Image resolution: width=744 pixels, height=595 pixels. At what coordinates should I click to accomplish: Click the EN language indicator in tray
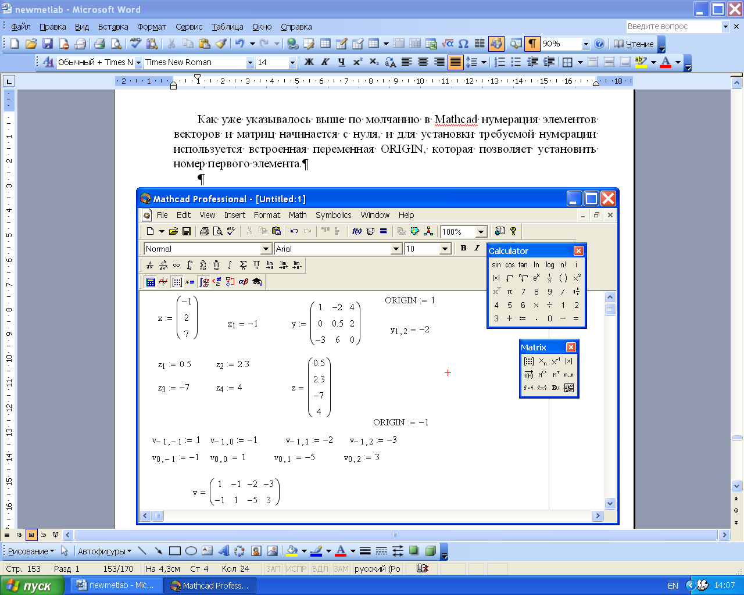tap(673, 586)
